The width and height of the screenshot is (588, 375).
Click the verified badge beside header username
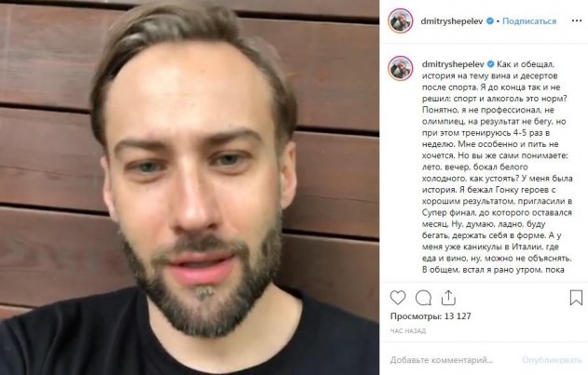[490, 21]
